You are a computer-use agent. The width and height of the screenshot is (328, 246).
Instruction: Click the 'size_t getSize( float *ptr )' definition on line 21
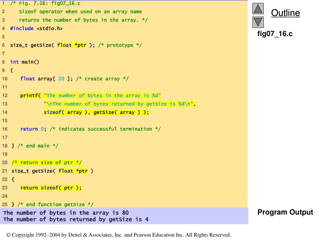click(52, 171)
